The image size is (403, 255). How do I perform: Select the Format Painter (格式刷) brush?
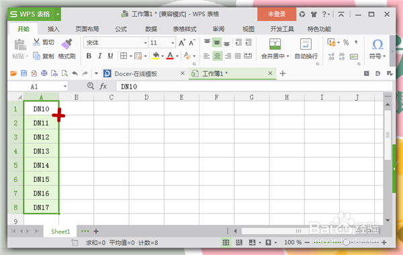[66, 44]
